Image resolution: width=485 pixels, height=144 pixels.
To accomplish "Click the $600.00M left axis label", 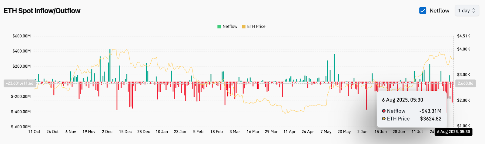I will point(22,36).
